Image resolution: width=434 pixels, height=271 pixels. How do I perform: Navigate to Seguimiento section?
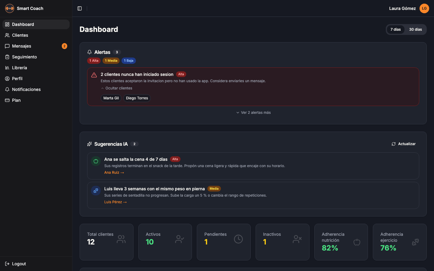(x=36, y=57)
